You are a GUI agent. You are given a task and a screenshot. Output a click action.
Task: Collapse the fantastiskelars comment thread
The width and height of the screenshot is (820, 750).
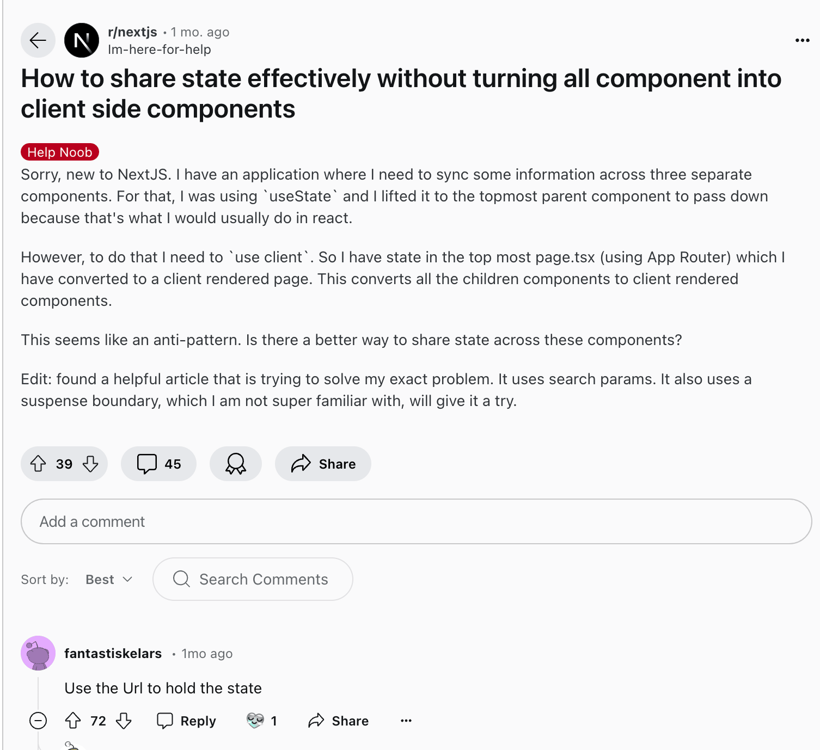coord(38,721)
